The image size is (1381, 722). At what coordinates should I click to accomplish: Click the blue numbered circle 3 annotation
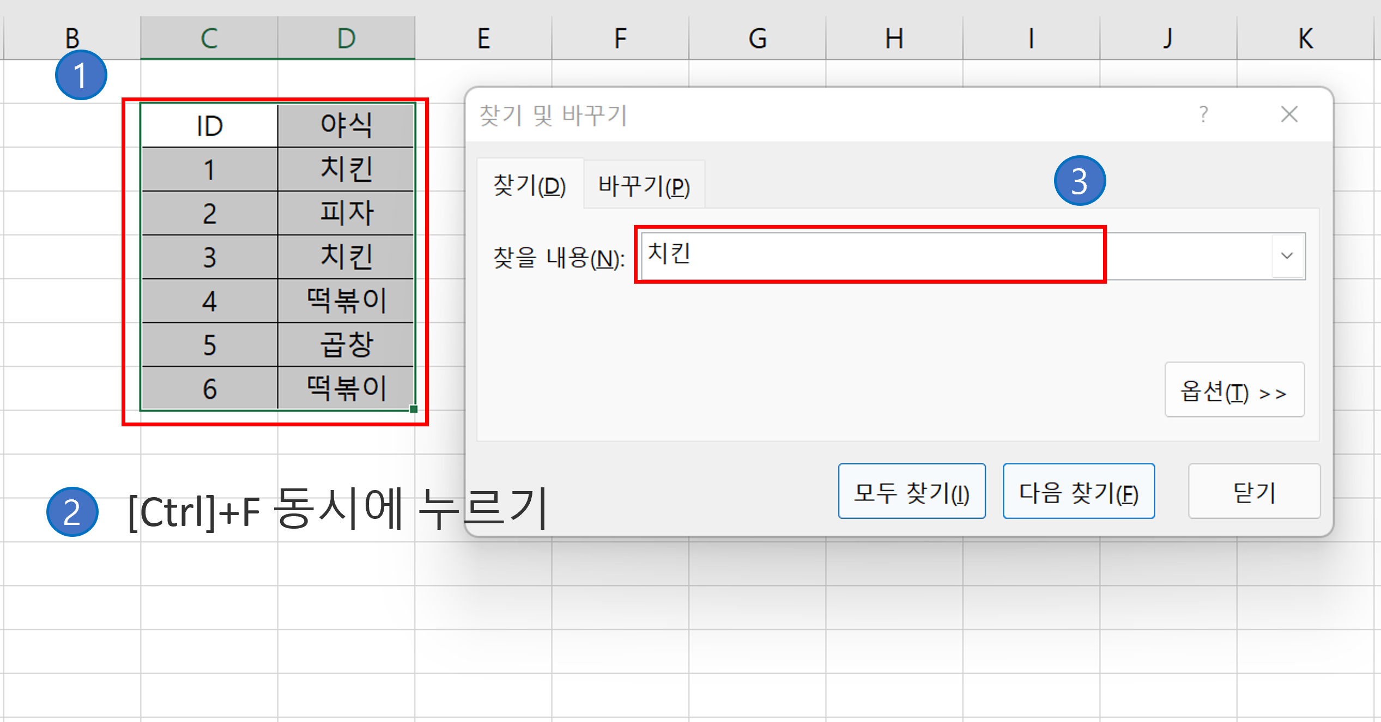pyautogui.click(x=1080, y=181)
